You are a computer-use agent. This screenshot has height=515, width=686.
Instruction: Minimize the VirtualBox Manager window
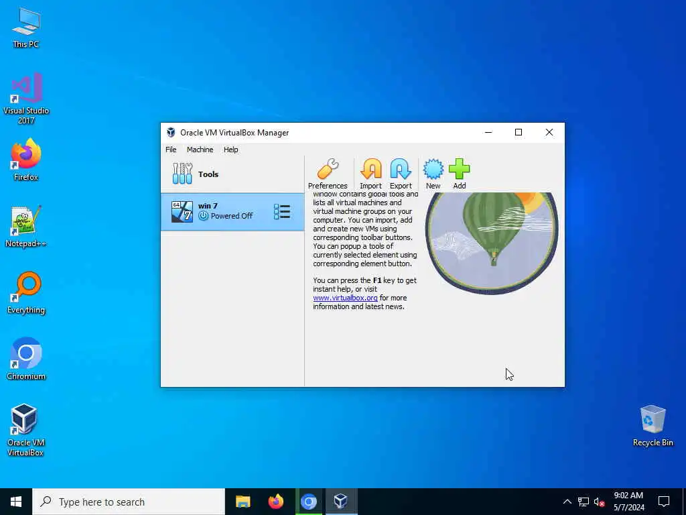click(x=488, y=132)
